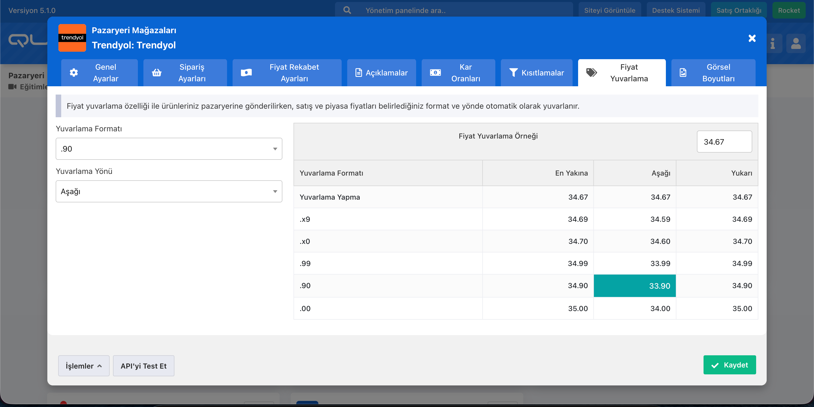Viewport: 814px width, 407px height.
Task: Click the image file icon on Görsel Boyutları
Action: click(683, 72)
